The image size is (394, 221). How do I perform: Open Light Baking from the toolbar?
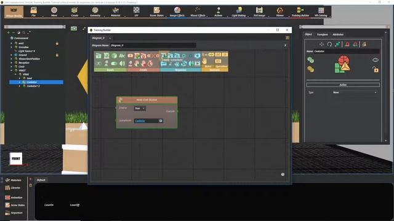pyautogui.click(x=239, y=12)
